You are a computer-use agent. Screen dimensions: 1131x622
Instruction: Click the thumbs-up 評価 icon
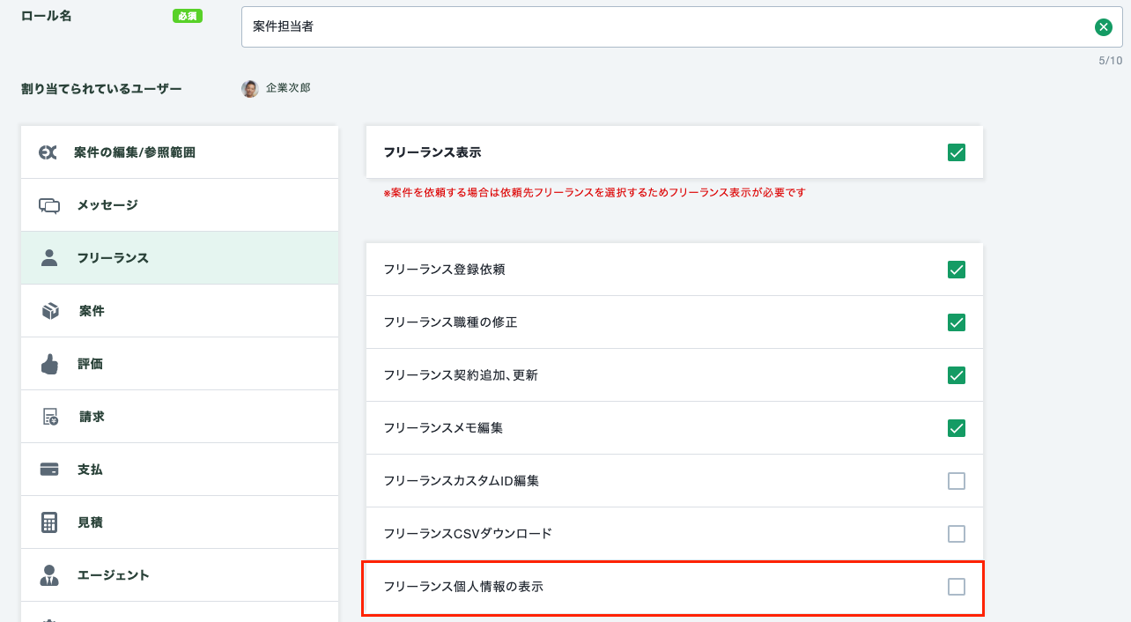(x=49, y=364)
